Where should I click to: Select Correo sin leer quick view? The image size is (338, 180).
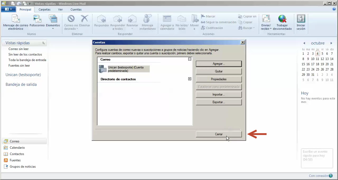18,49
